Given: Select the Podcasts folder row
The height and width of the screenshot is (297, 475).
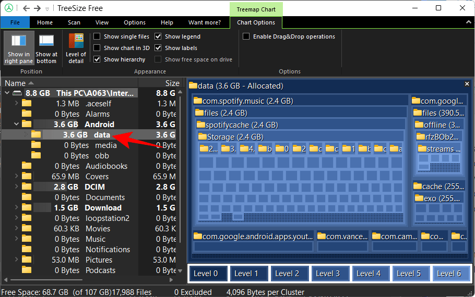Looking at the screenshot, I should [89, 270].
